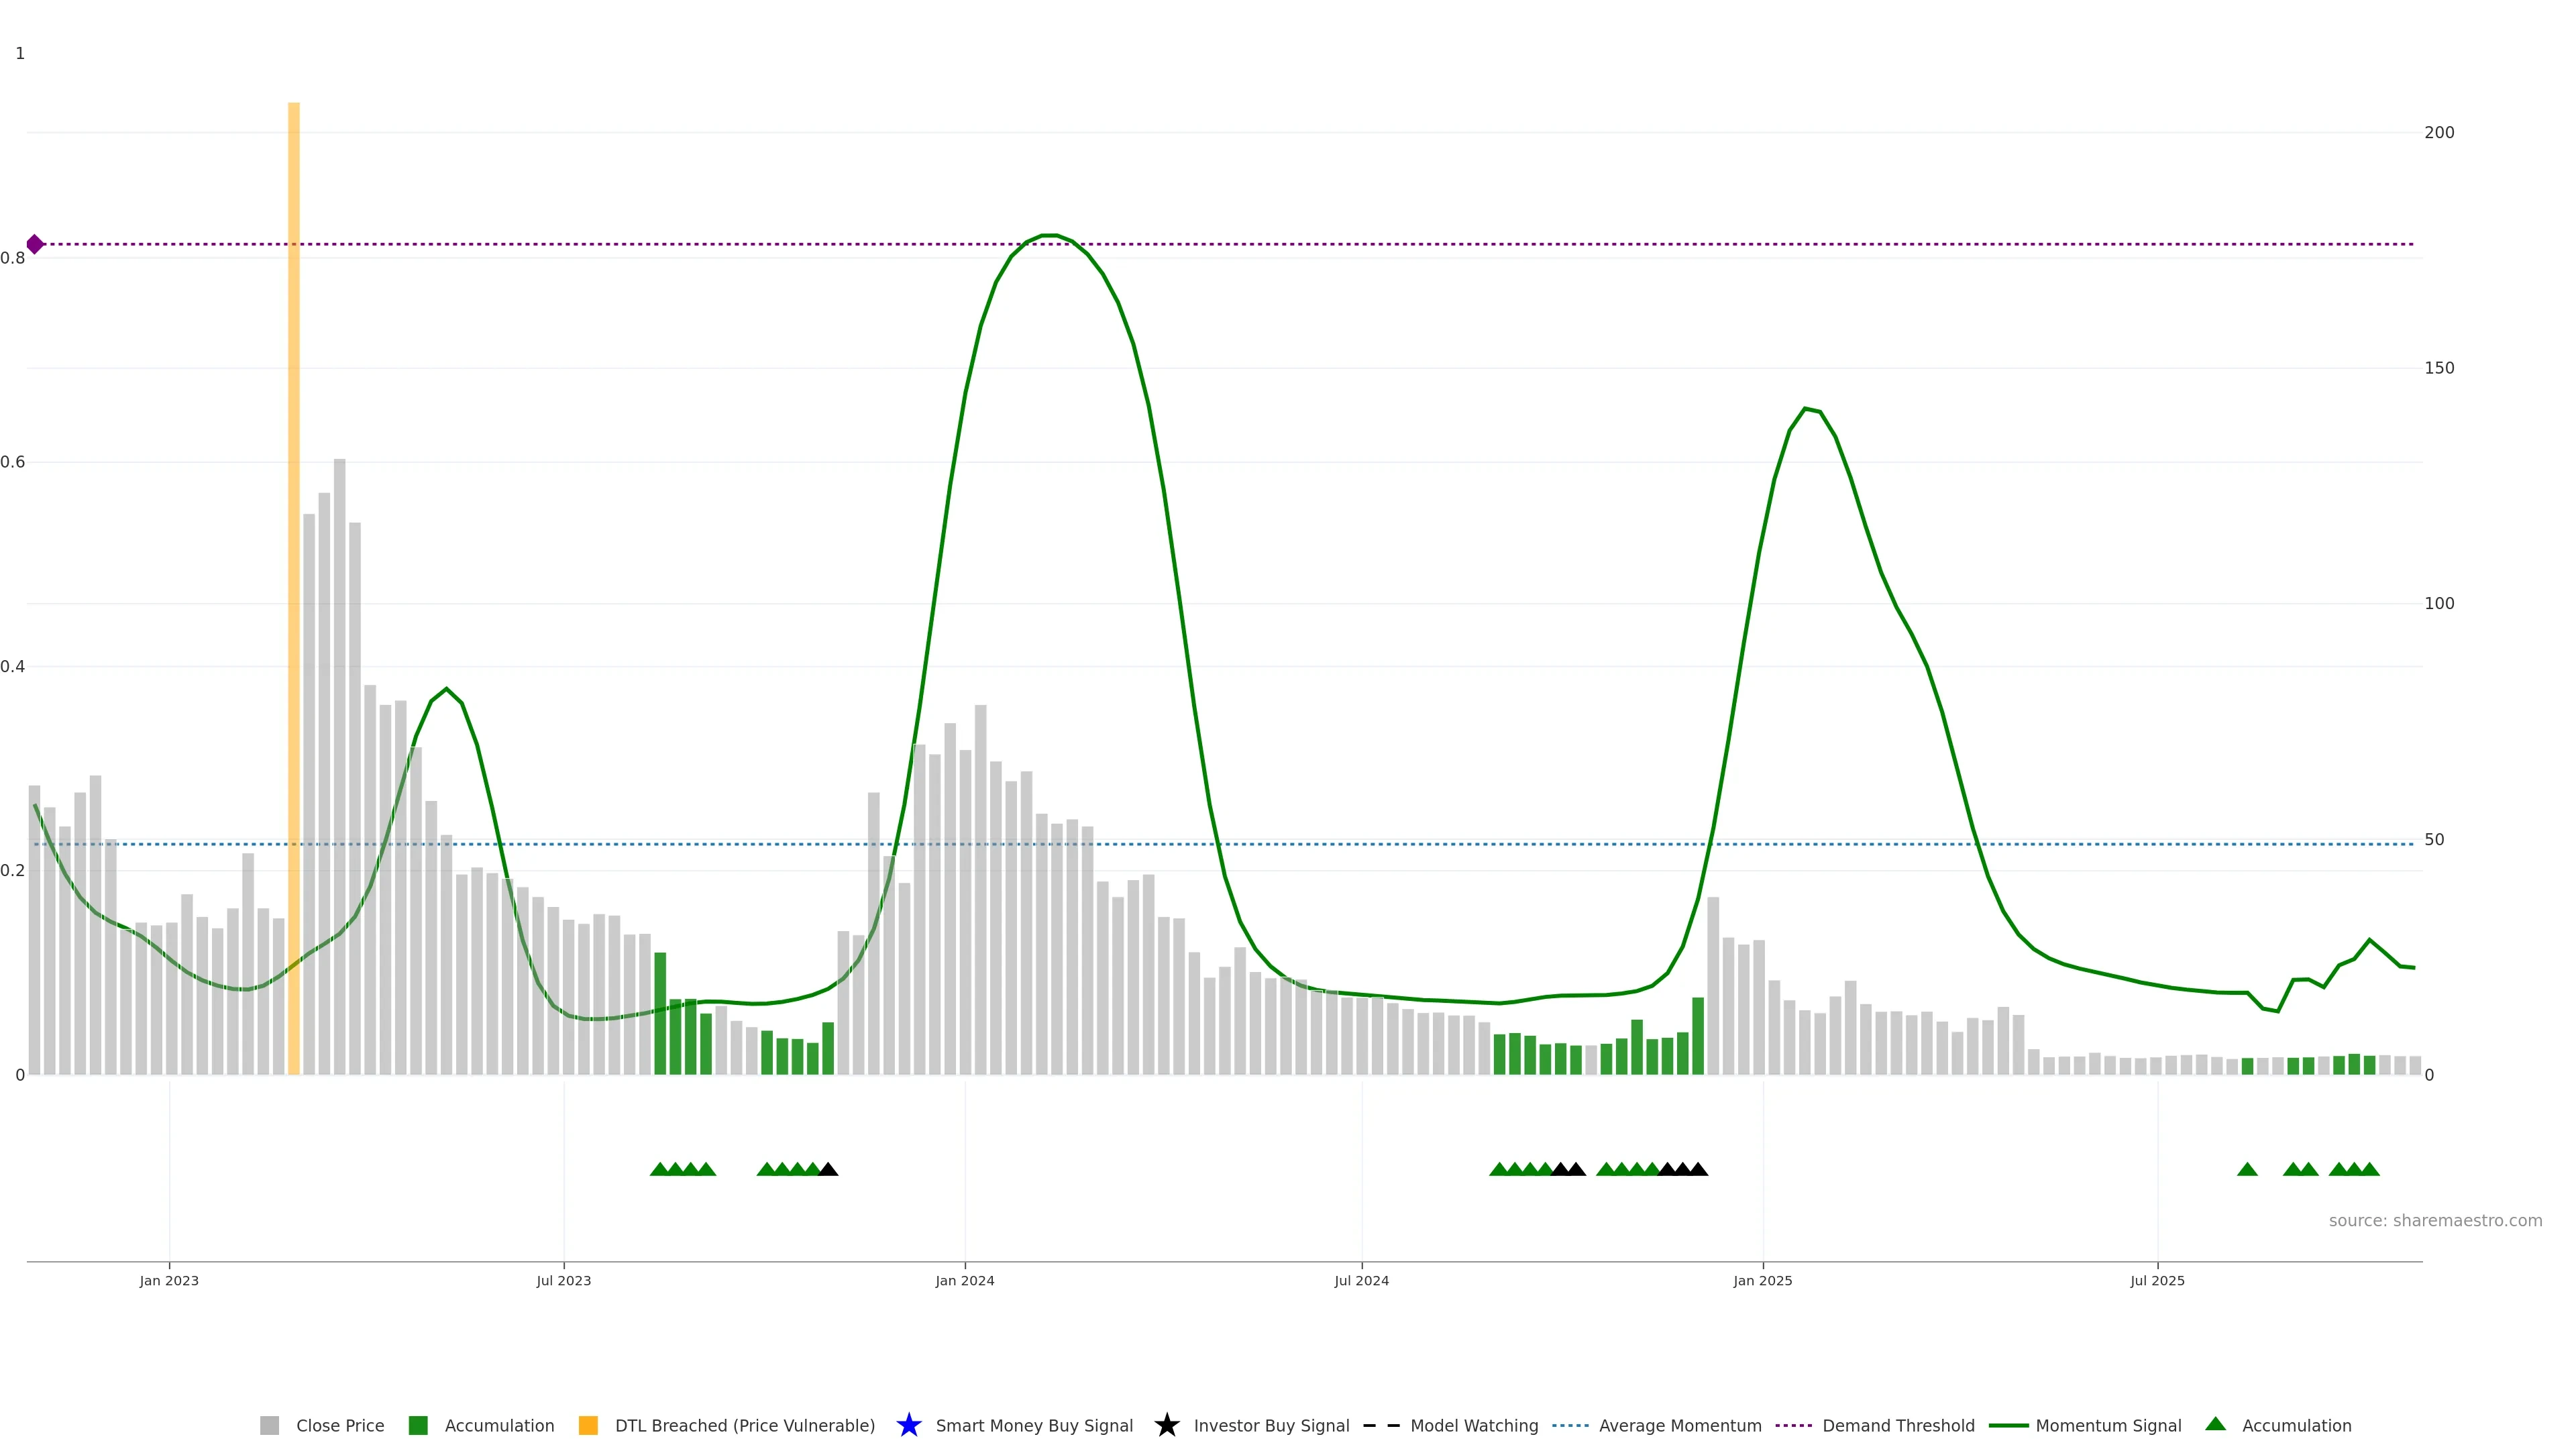Click the Jan 2024 axis label
The image size is (2576, 1449).
[x=964, y=1280]
